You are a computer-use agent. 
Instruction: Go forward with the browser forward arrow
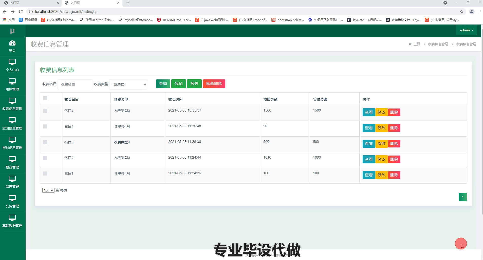pos(13,12)
